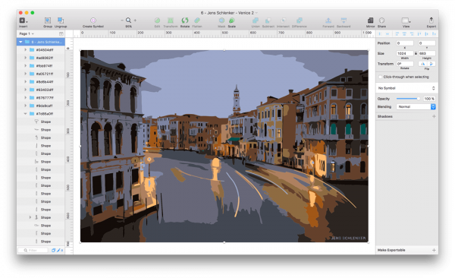Click the Flatten icon

(197, 21)
